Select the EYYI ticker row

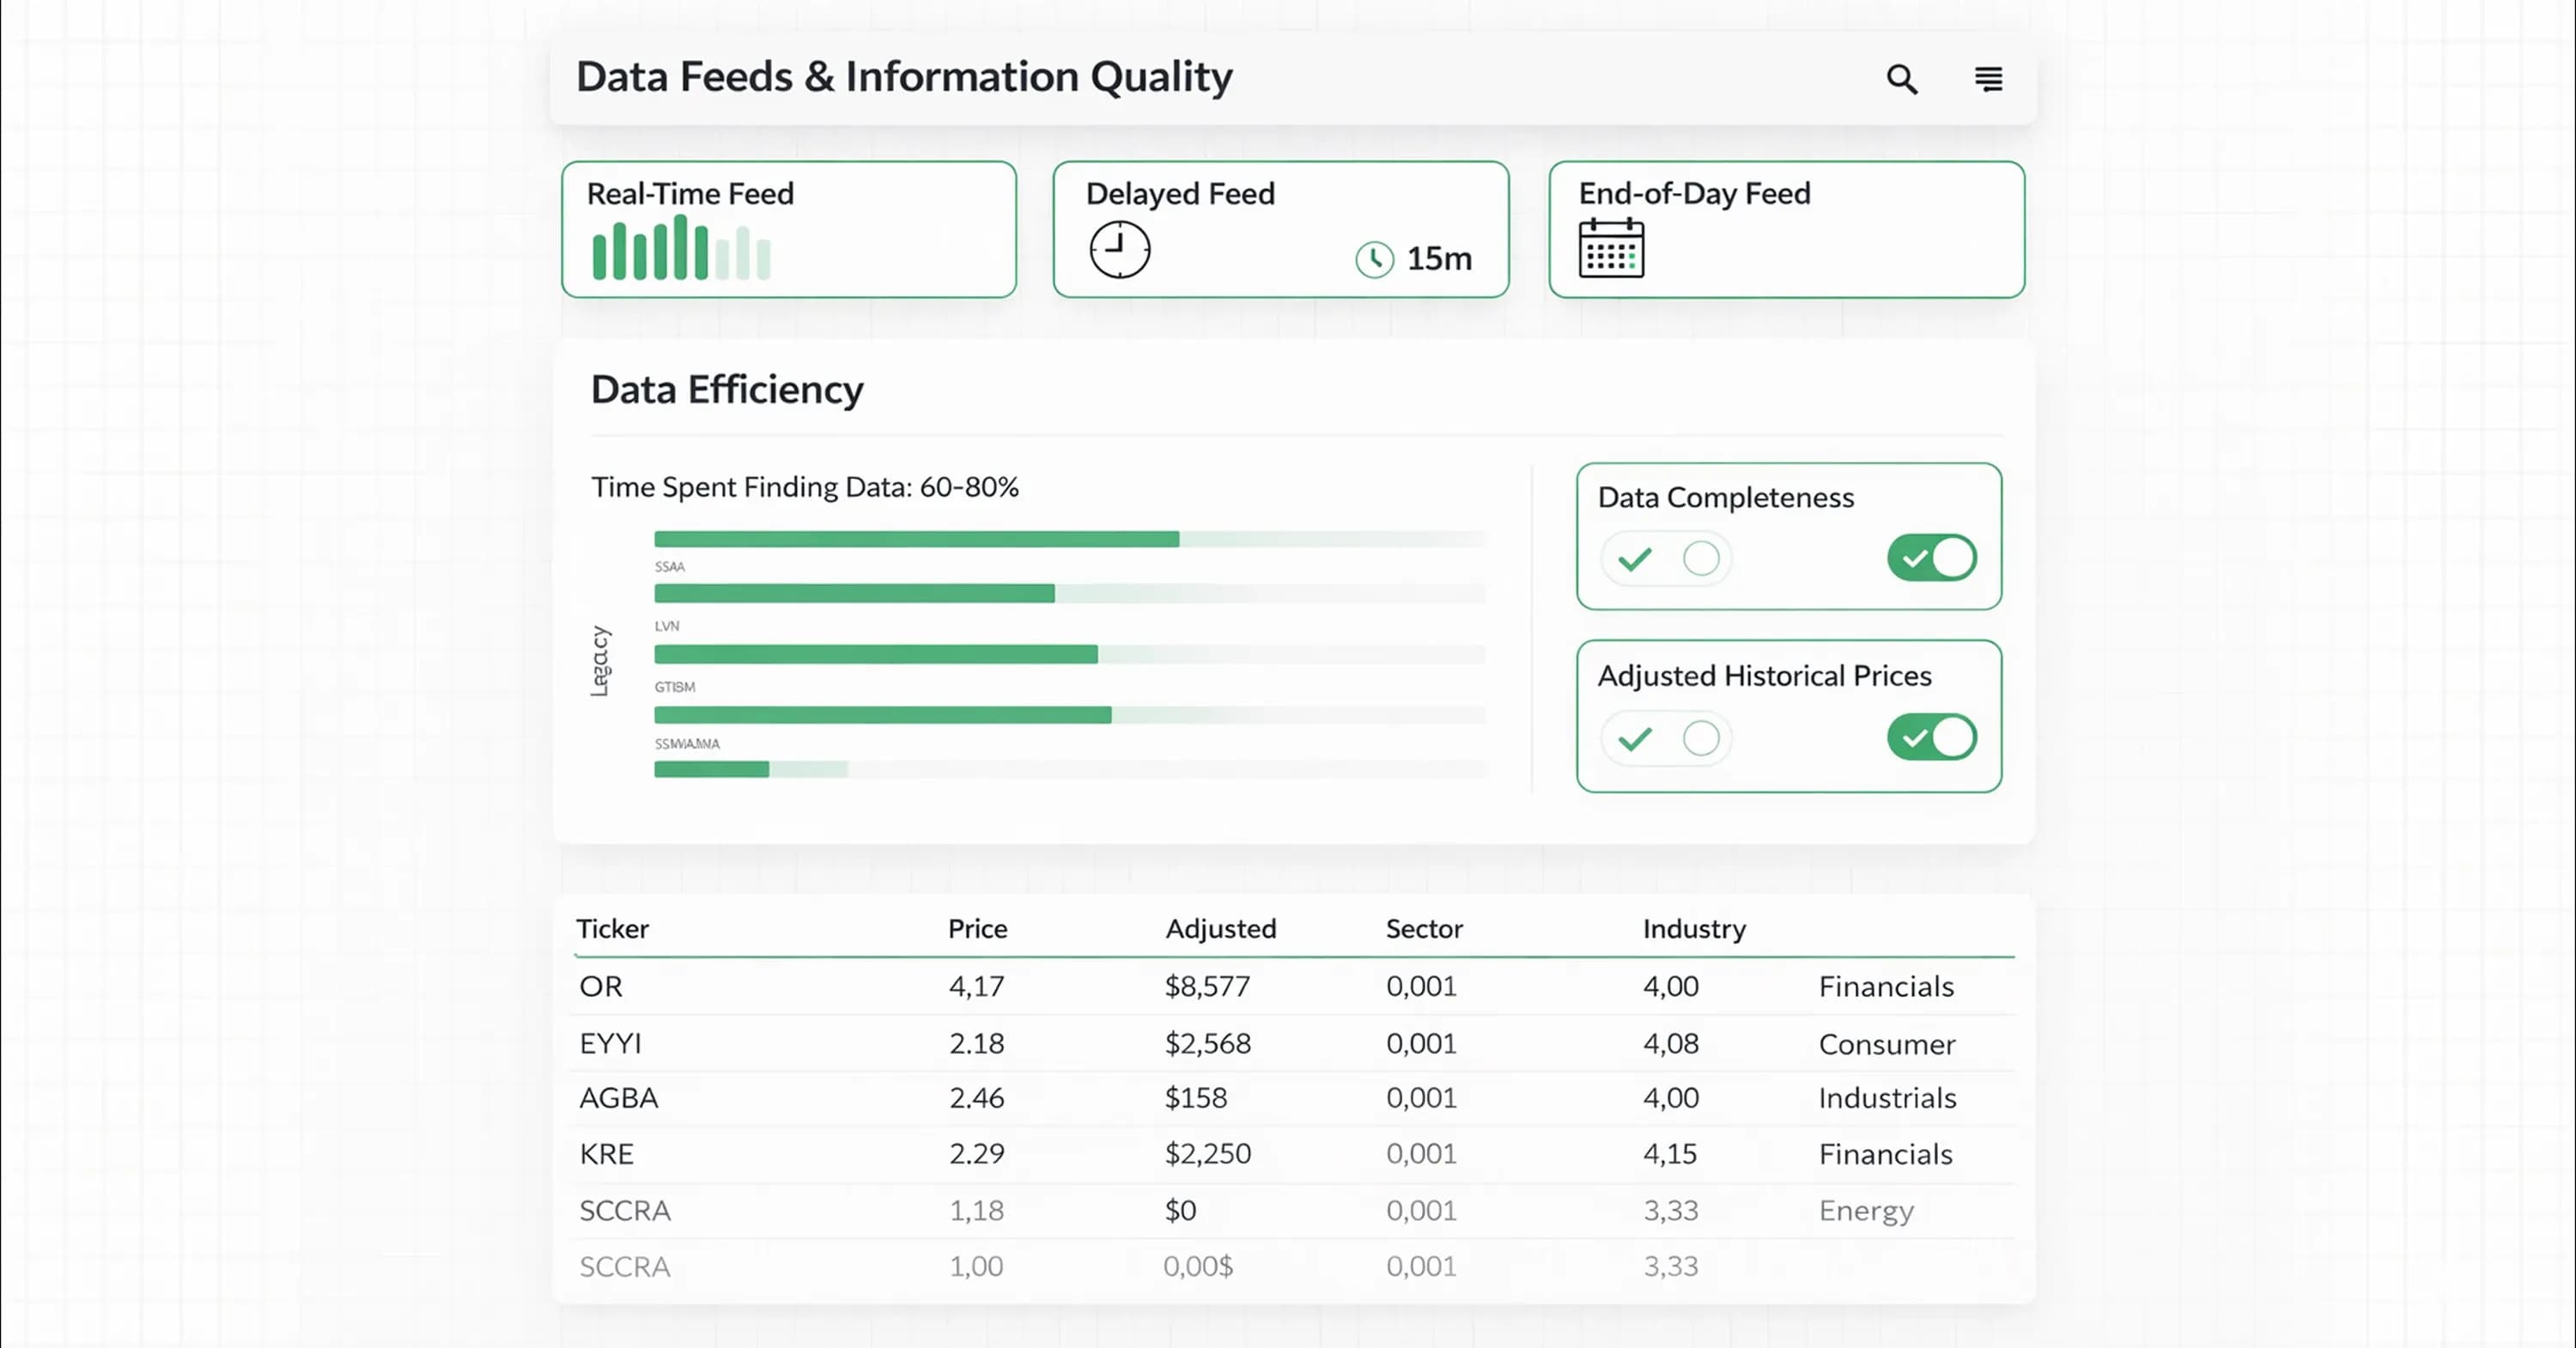[1294, 1044]
